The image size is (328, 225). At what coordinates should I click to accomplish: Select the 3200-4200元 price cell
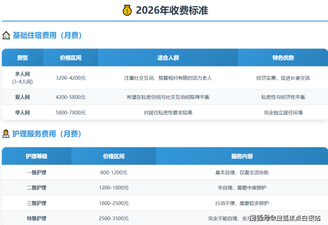[70, 78]
